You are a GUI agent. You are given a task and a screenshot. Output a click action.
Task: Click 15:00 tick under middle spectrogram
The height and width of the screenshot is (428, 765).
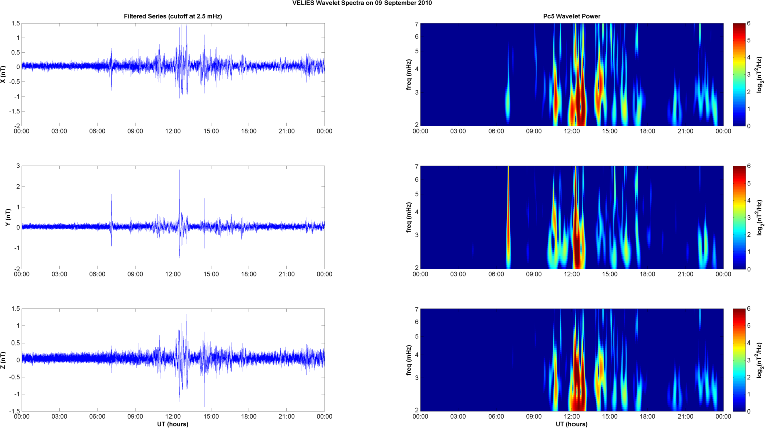pyautogui.click(x=610, y=274)
